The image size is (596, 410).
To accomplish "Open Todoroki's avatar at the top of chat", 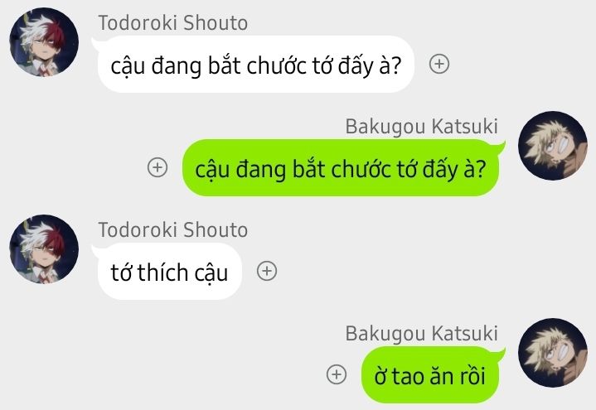I will pyautogui.click(x=44, y=42).
